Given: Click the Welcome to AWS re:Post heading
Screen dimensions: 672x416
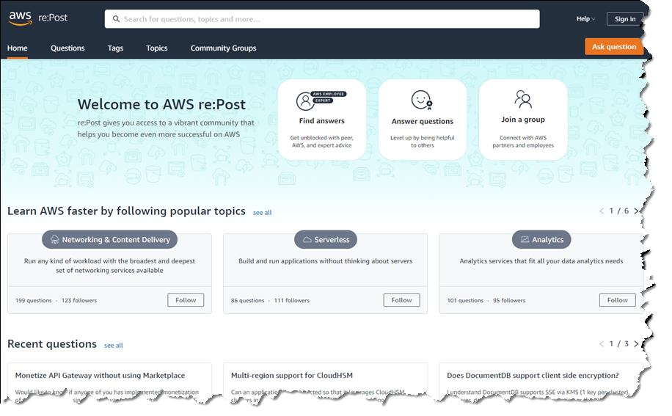Looking at the screenshot, I should [x=161, y=104].
